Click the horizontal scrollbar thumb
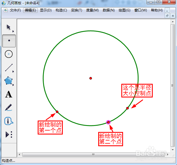This screenshot has width=177, height=165. [x=93, y=154]
